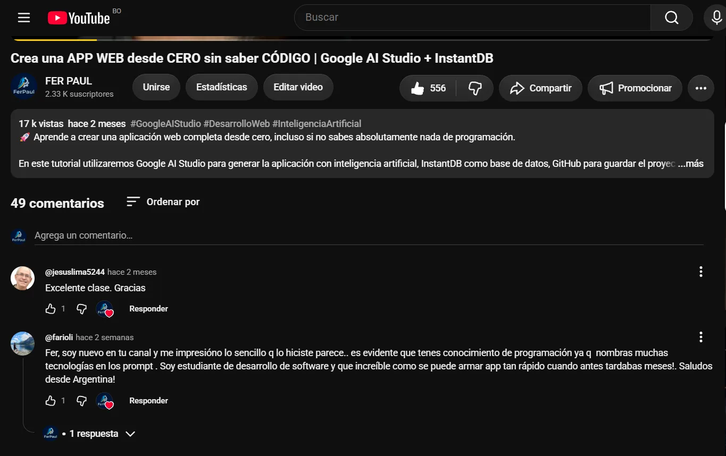Open @farioli username link
Viewport: 726px width, 456px height.
pos(59,337)
